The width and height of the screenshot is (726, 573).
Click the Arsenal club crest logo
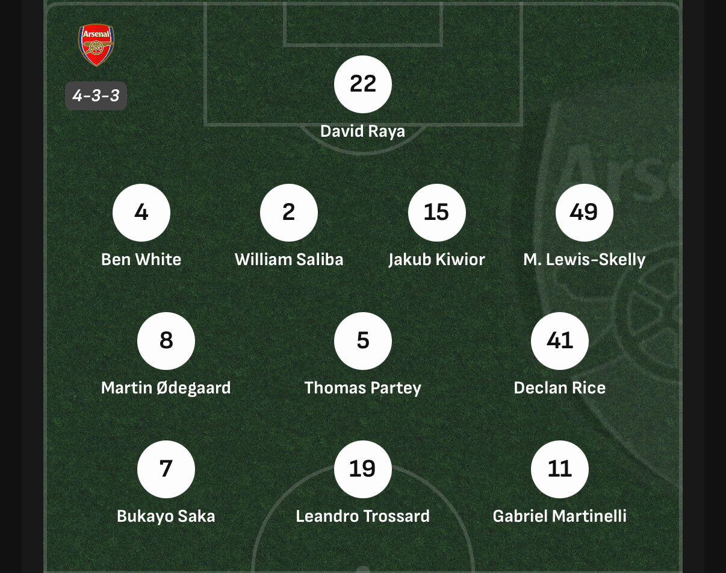click(96, 45)
